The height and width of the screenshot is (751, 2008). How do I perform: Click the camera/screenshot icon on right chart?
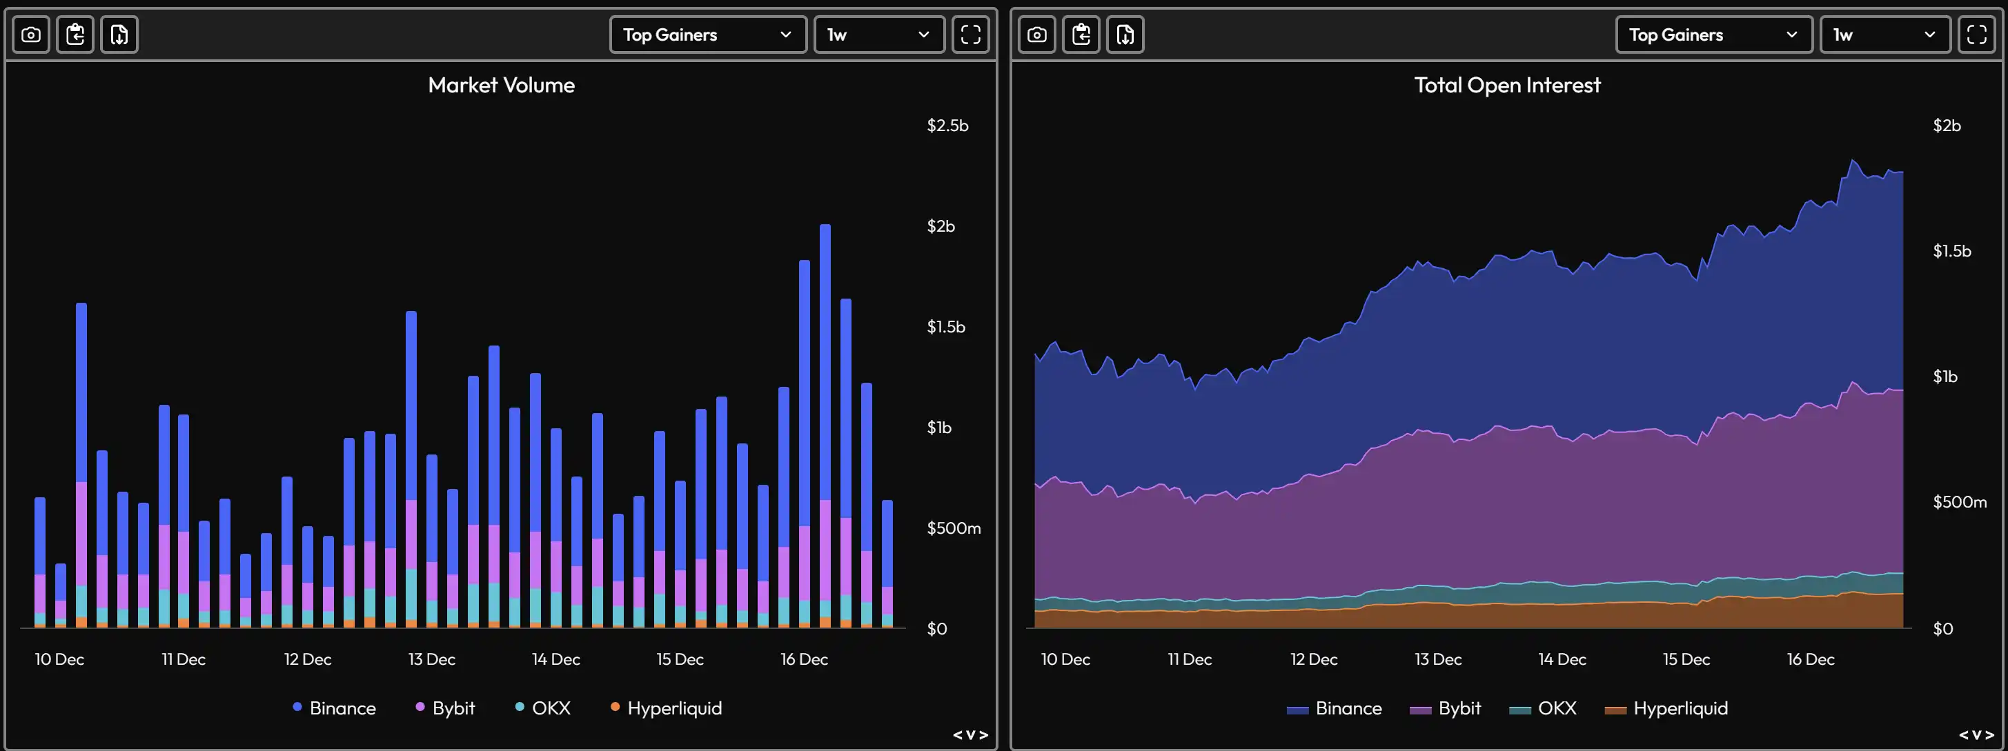1035,32
